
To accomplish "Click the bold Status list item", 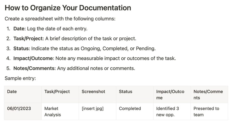I will click(21, 49).
